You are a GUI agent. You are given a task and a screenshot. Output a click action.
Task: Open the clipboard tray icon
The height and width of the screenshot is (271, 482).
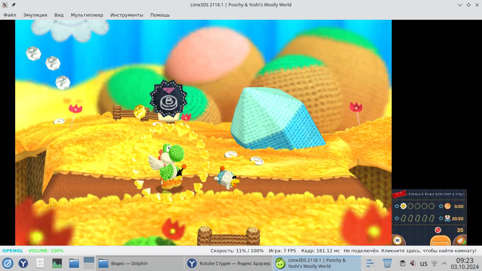pyautogui.click(x=402, y=263)
